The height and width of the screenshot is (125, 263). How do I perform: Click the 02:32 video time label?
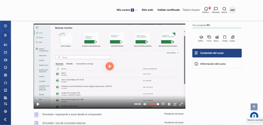click(x=138, y=104)
